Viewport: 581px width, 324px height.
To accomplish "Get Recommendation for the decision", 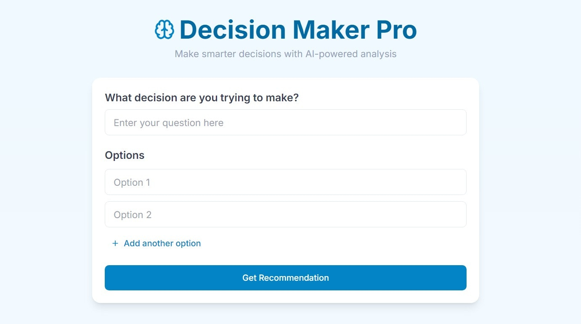I will click(286, 278).
